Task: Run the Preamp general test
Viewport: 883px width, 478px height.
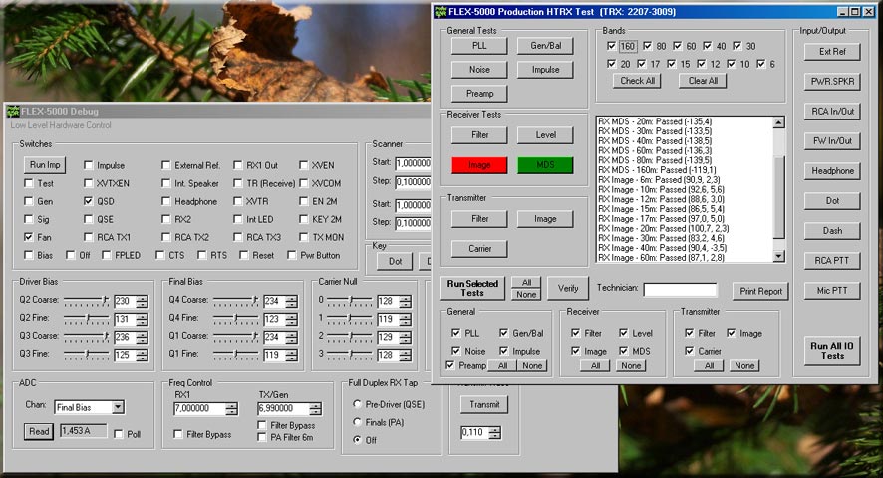Action: click(x=479, y=94)
